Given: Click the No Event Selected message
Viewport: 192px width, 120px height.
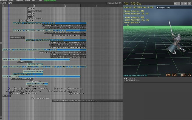Looking at the screenshot, I should pos(130,79).
